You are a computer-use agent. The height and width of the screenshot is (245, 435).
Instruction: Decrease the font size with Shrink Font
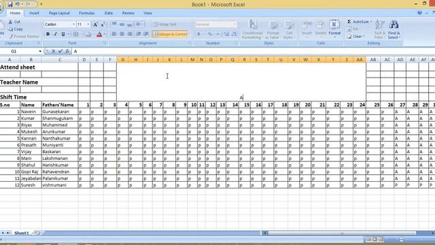point(103,24)
